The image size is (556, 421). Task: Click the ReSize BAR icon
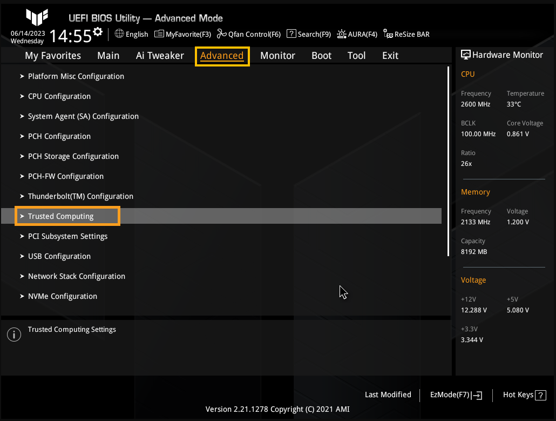388,34
